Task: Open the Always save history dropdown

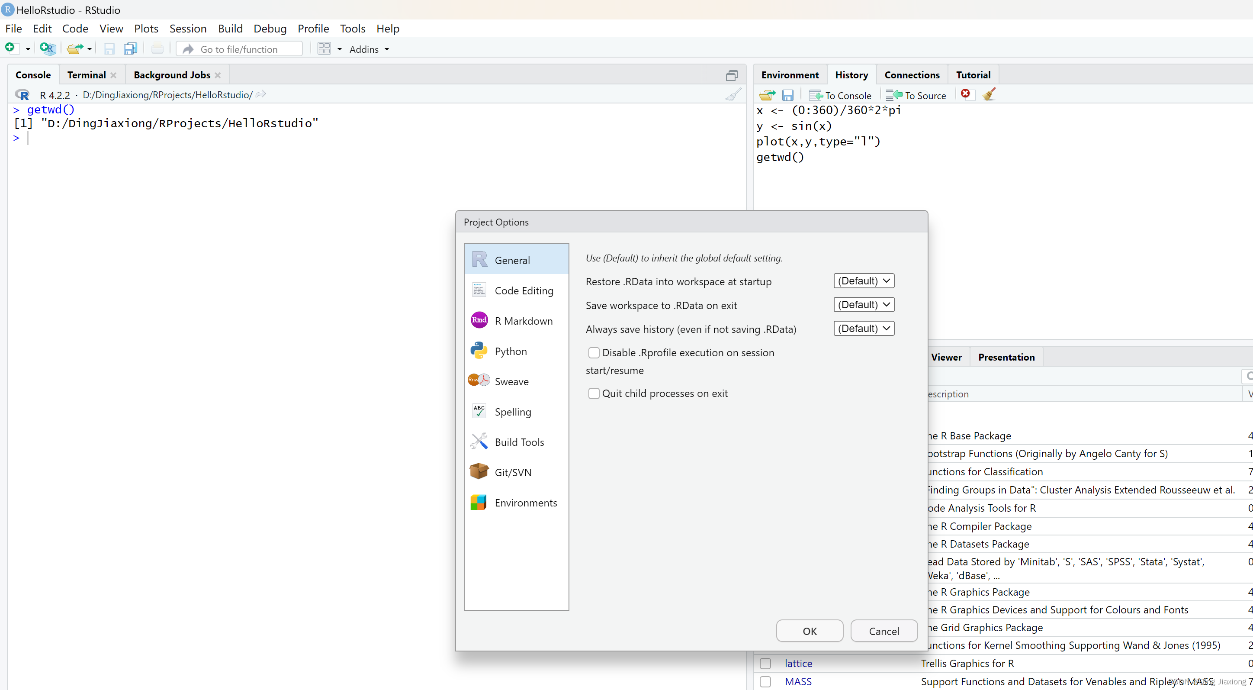Action: coord(863,329)
